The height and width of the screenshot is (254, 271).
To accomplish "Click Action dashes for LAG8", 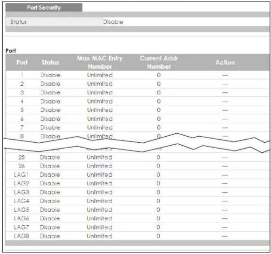I will pos(225,236).
